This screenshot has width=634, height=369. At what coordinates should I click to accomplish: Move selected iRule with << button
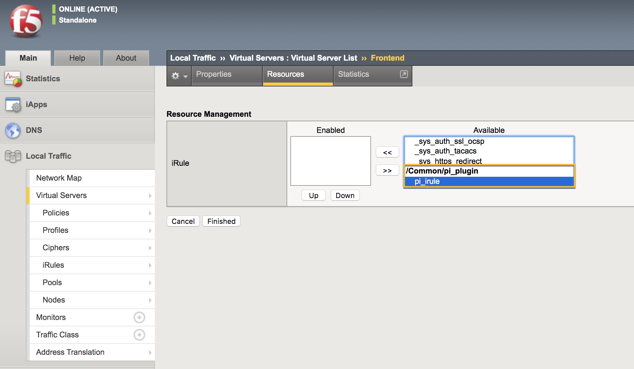[387, 152]
